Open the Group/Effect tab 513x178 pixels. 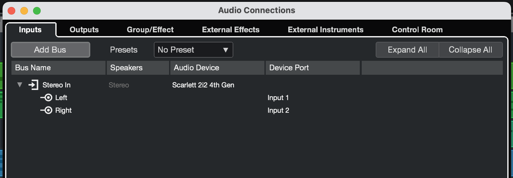coord(150,30)
